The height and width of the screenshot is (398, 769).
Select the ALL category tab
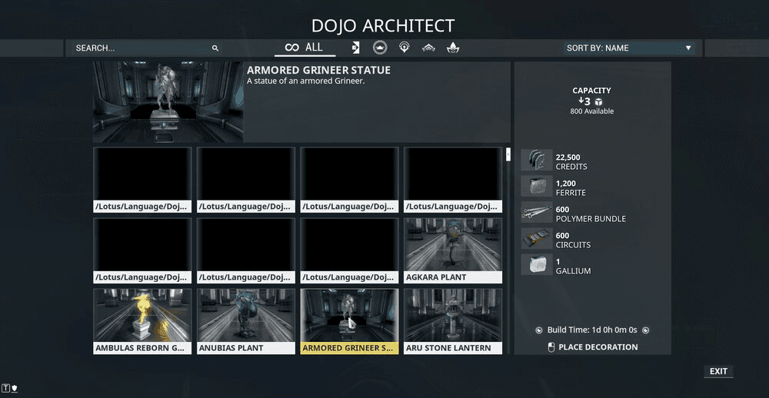click(x=305, y=48)
